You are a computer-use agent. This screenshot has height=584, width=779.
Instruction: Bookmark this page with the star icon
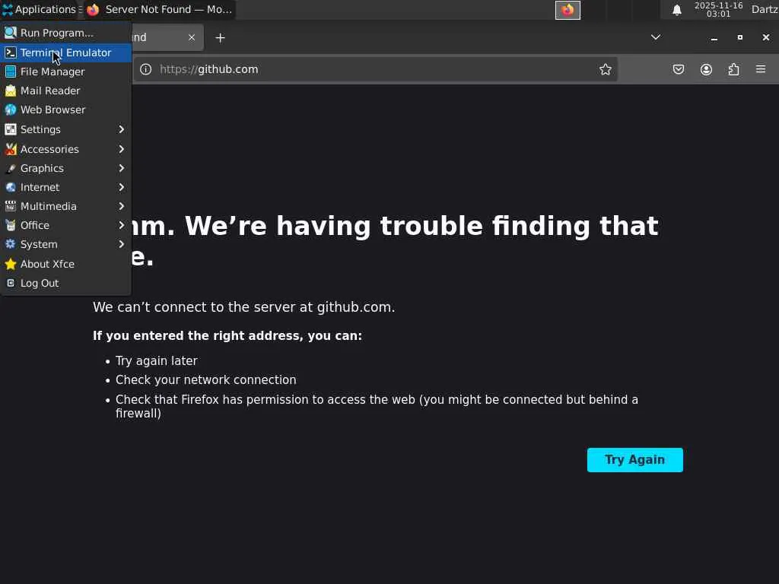tap(605, 69)
